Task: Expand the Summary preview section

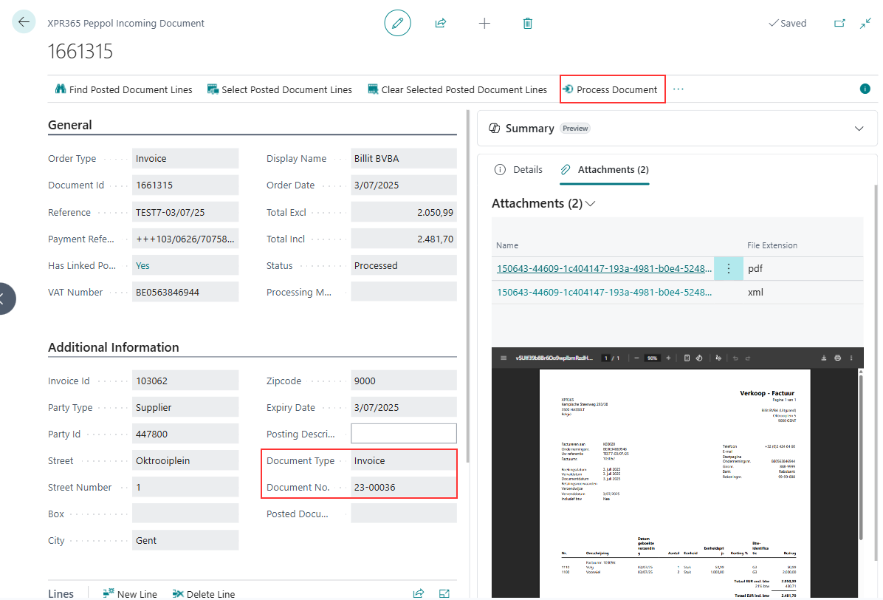Action: [859, 129]
